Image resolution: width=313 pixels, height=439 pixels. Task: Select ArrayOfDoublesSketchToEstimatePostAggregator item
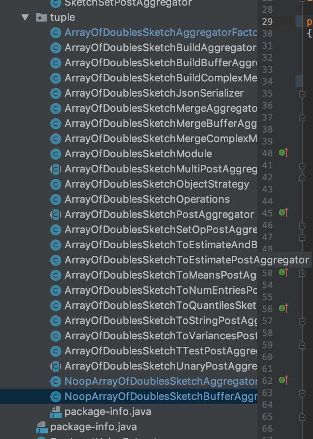(187, 260)
